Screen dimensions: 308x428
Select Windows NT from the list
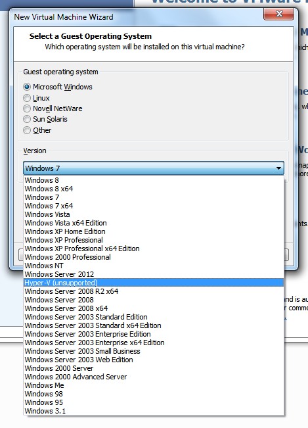(x=154, y=266)
